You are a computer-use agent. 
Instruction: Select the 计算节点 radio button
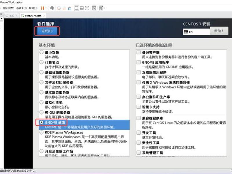pyautogui.click(x=41, y=62)
